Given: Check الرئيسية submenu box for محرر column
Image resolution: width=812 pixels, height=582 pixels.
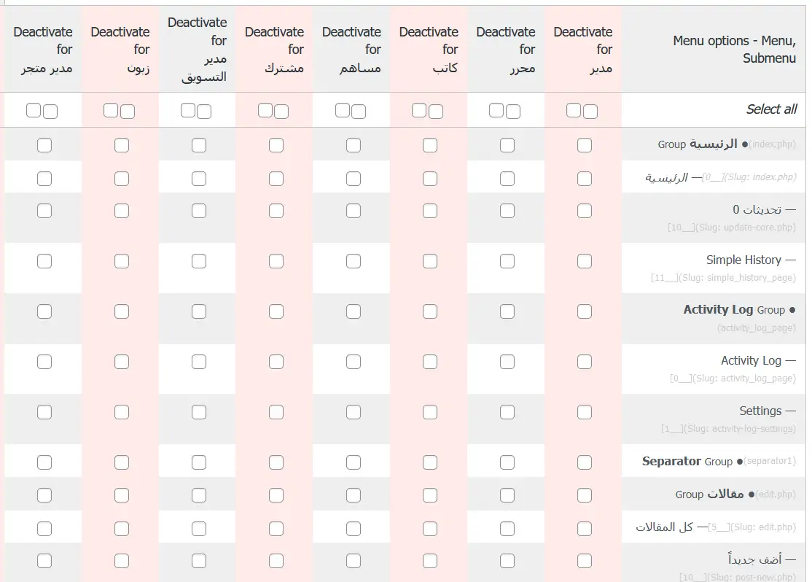Looking at the screenshot, I should (507, 178).
